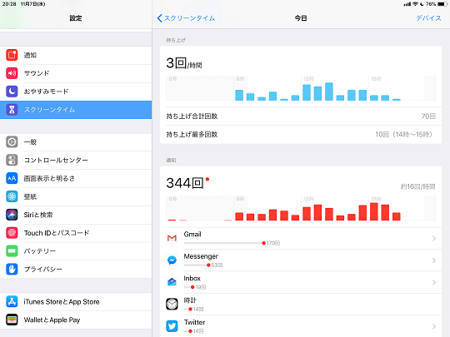This screenshot has width=450, height=337.
Task: Tap the Messenger app icon
Action: coord(172,260)
